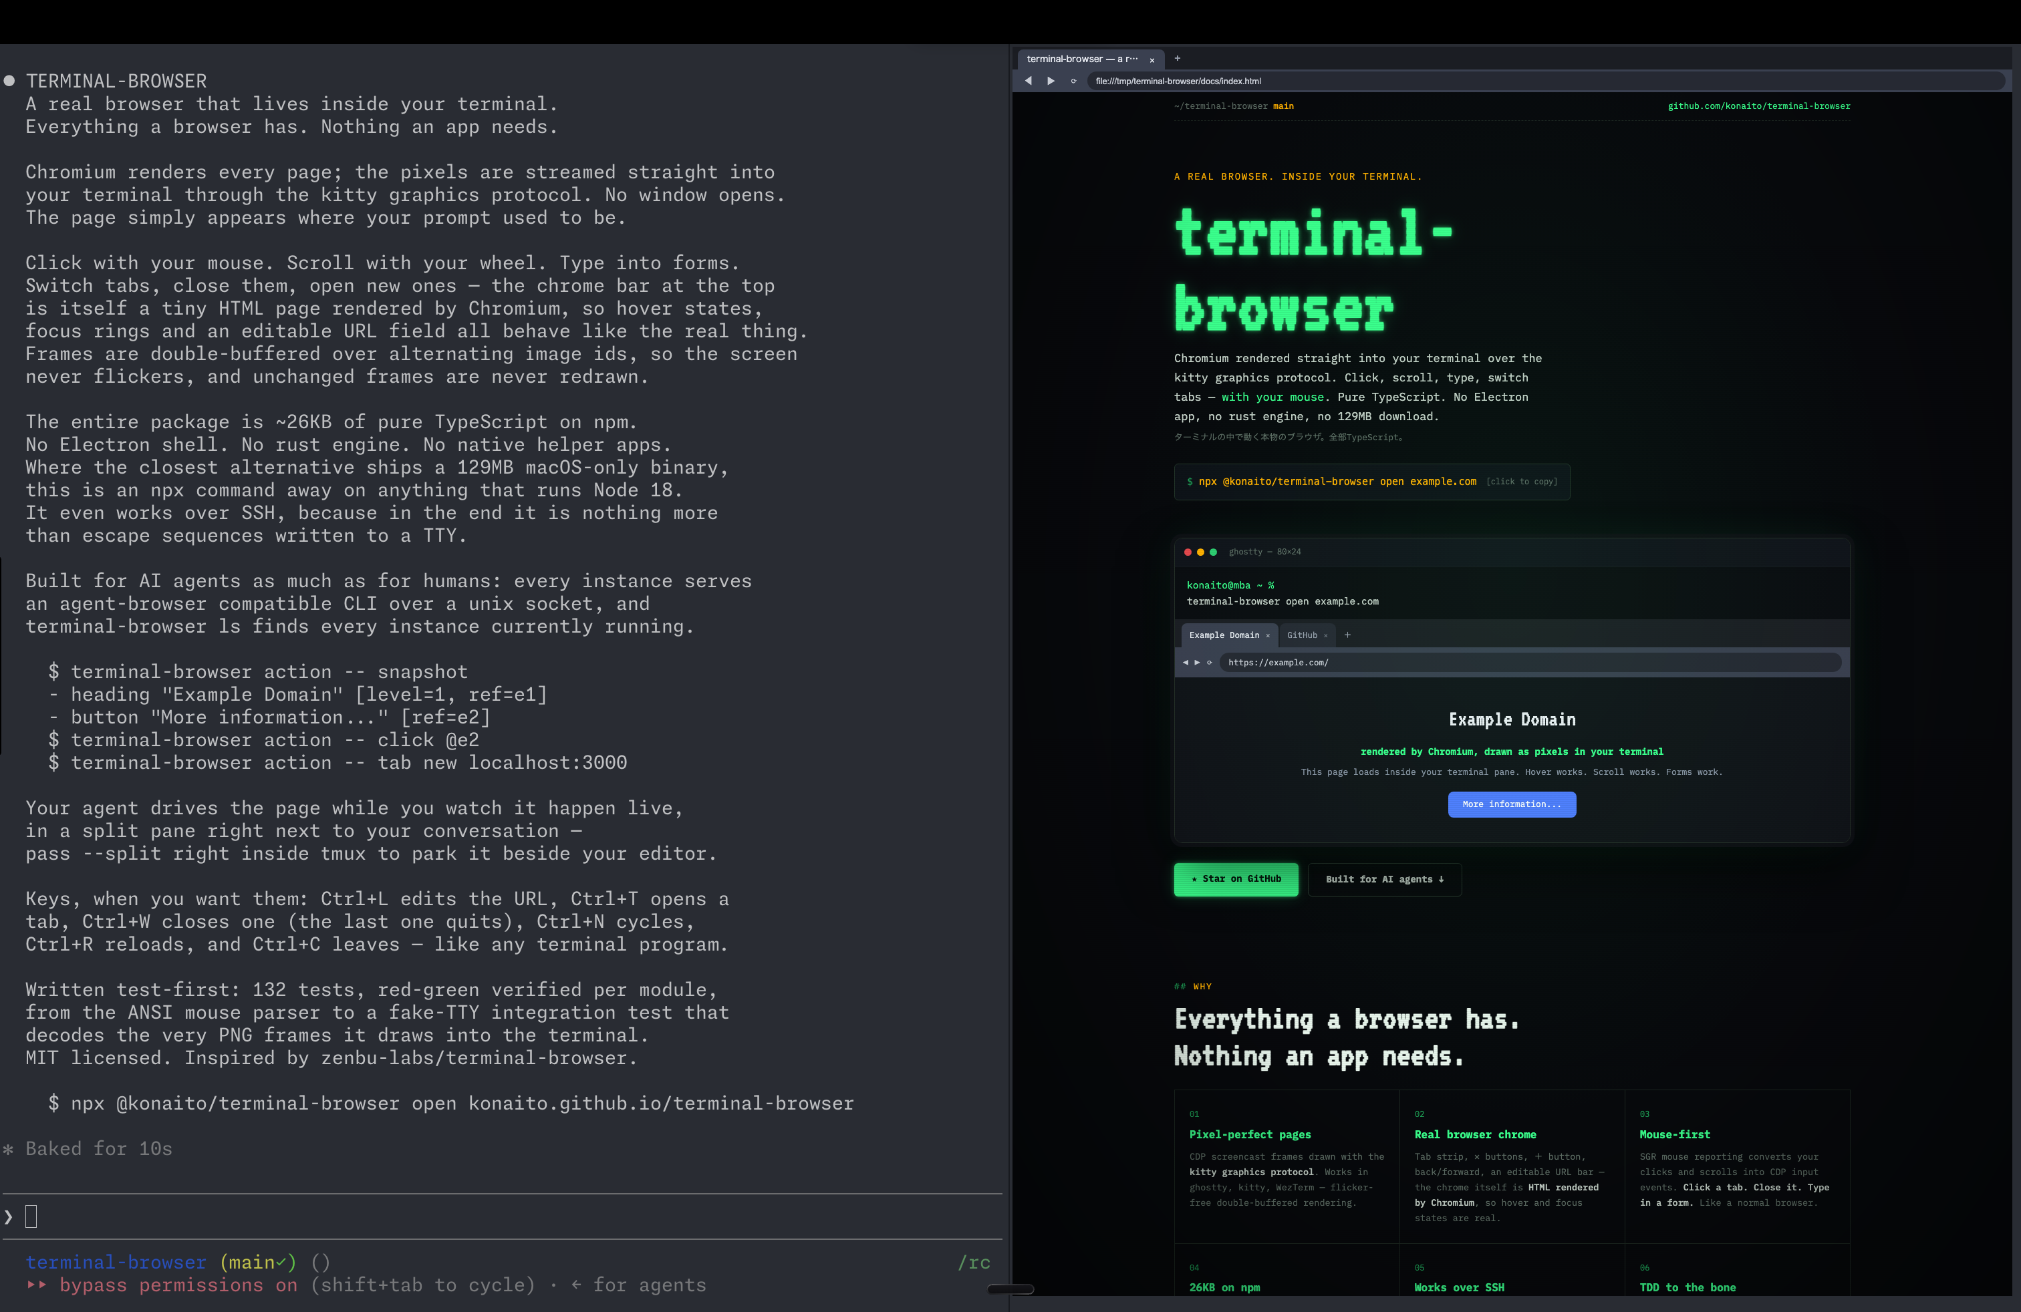
Task: Click npx open konaito.github.io command in terminal
Action: click(451, 1103)
